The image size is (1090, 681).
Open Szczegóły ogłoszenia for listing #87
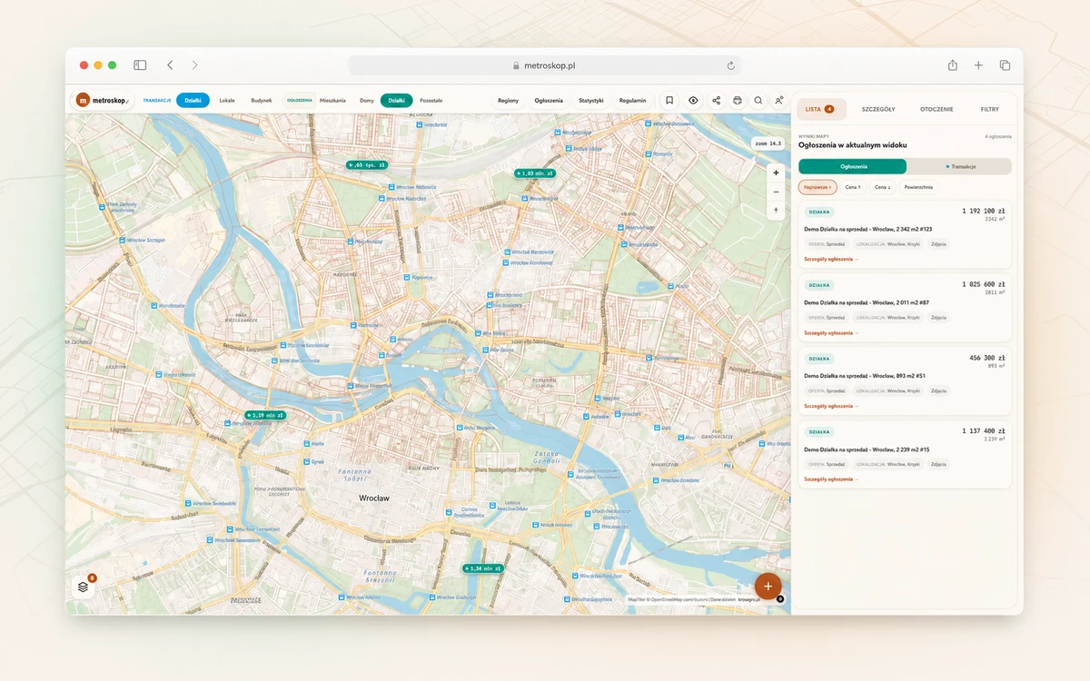(x=831, y=332)
